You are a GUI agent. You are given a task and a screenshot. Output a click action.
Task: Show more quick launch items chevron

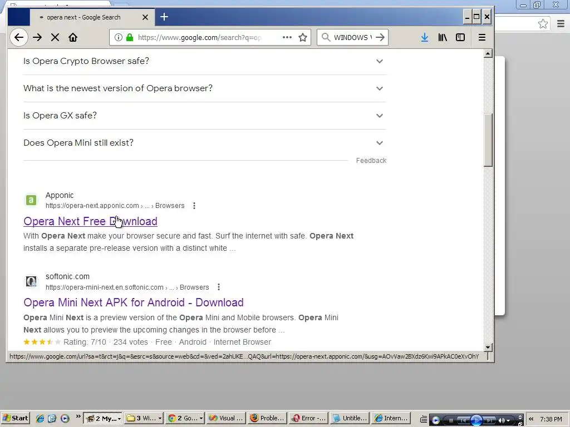[x=78, y=416]
